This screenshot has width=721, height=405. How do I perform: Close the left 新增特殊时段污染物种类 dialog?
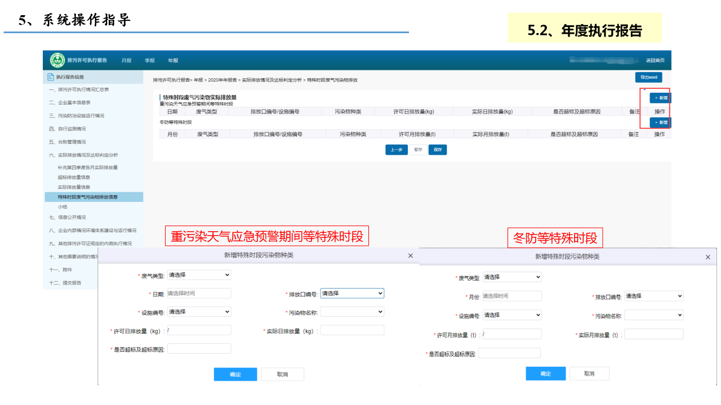[x=410, y=256]
